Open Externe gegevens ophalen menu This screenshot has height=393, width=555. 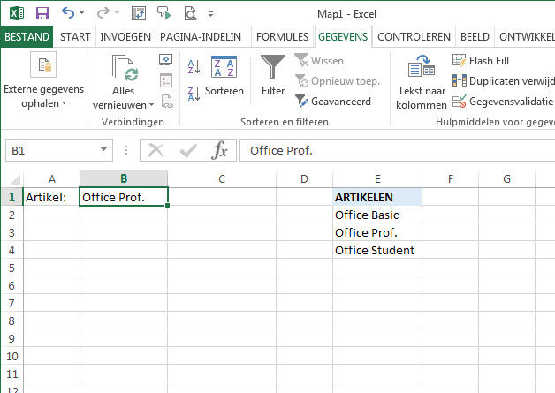tap(44, 81)
